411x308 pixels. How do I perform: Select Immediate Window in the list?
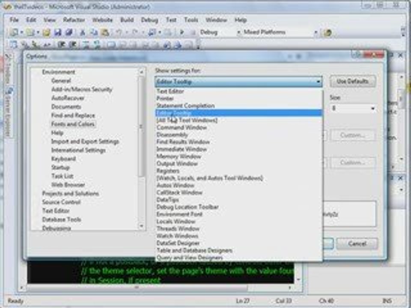(238, 149)
